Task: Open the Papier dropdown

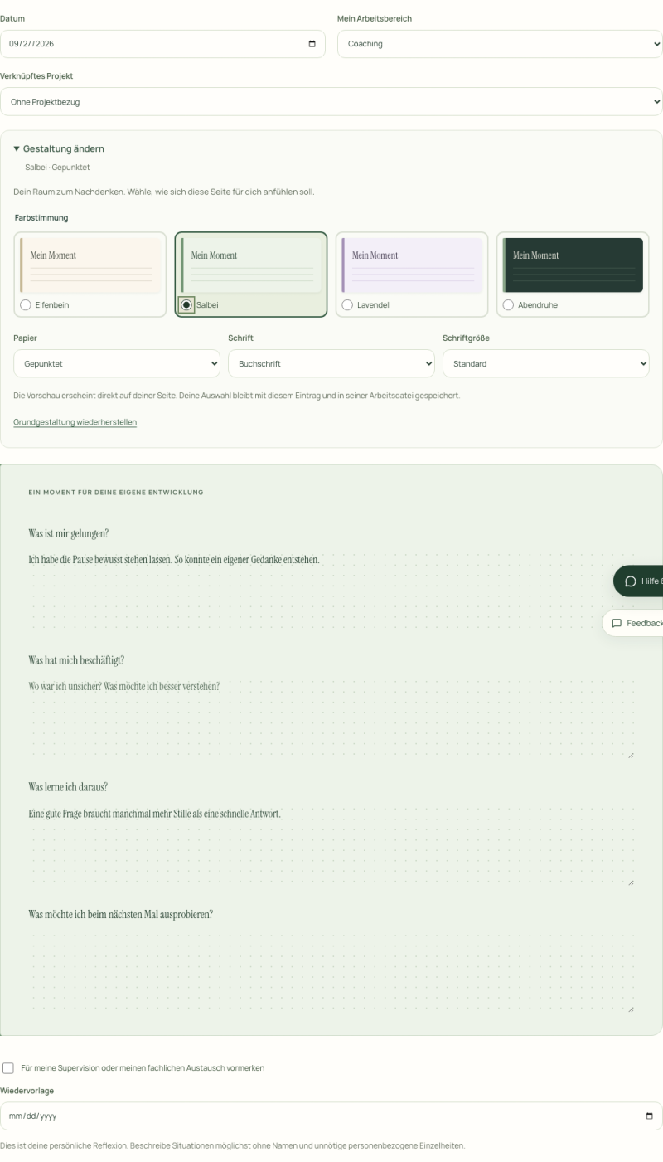Action: (117, 363)
